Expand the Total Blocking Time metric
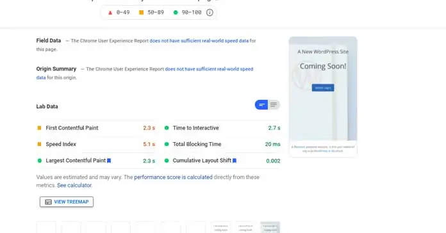Viewport: 446px width, 233px height. (x=222, y=144)
